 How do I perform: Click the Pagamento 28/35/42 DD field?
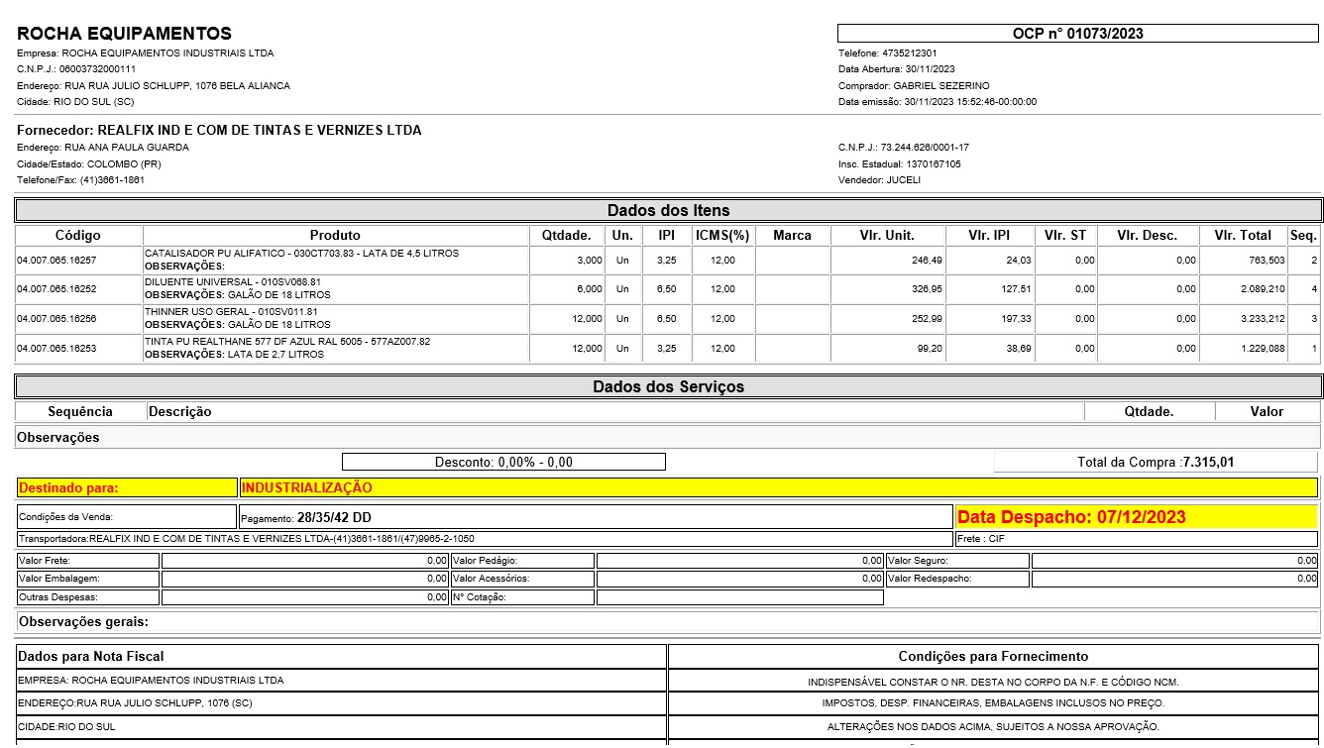coord(595,517)
